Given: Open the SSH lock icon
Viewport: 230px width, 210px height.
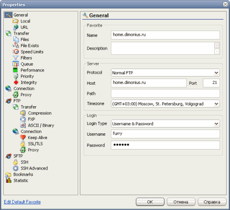Looking at the screenshot, I should 16,162.
